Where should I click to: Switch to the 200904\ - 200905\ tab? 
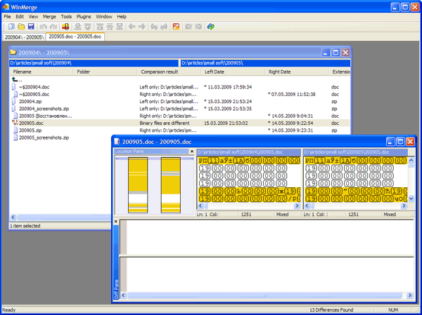pos(24,36)
